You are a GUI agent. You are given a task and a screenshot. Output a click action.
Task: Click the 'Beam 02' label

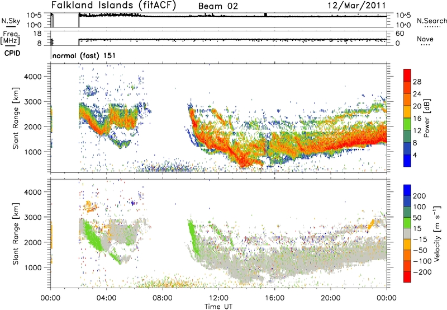pos(218,6)
